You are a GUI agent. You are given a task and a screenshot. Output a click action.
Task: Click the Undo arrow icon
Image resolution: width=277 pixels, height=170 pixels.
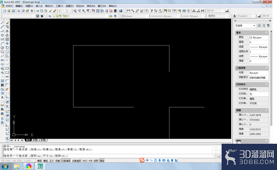coord(60,11)
